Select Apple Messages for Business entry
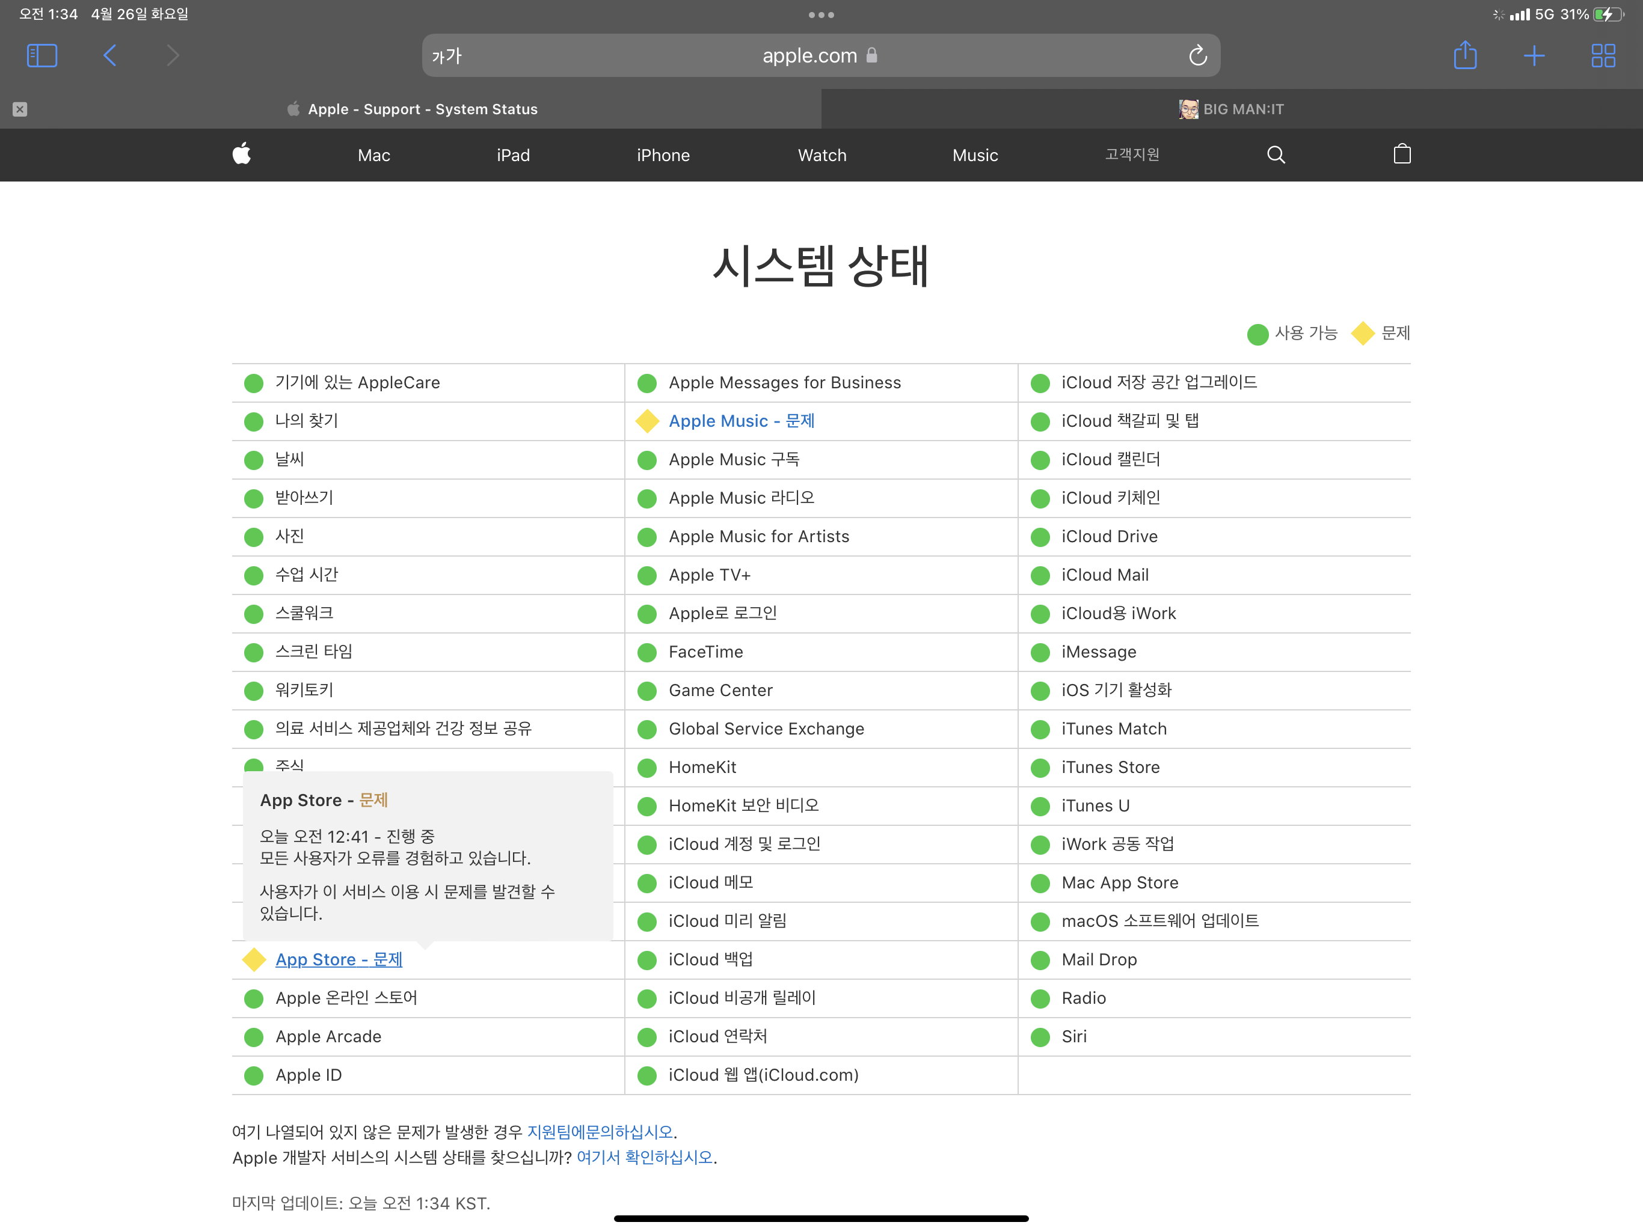The image size is (1643, 1231). 821,382
